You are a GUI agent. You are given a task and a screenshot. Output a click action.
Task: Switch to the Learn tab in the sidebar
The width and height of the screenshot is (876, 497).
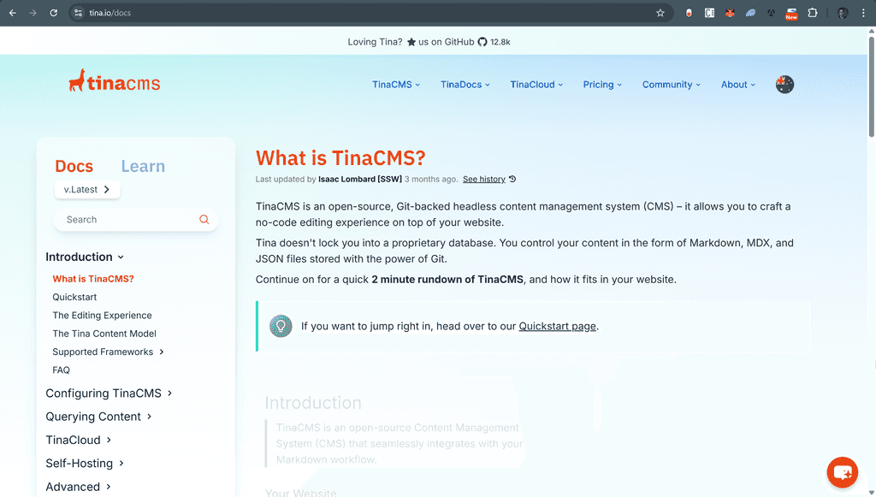[143, 166]
